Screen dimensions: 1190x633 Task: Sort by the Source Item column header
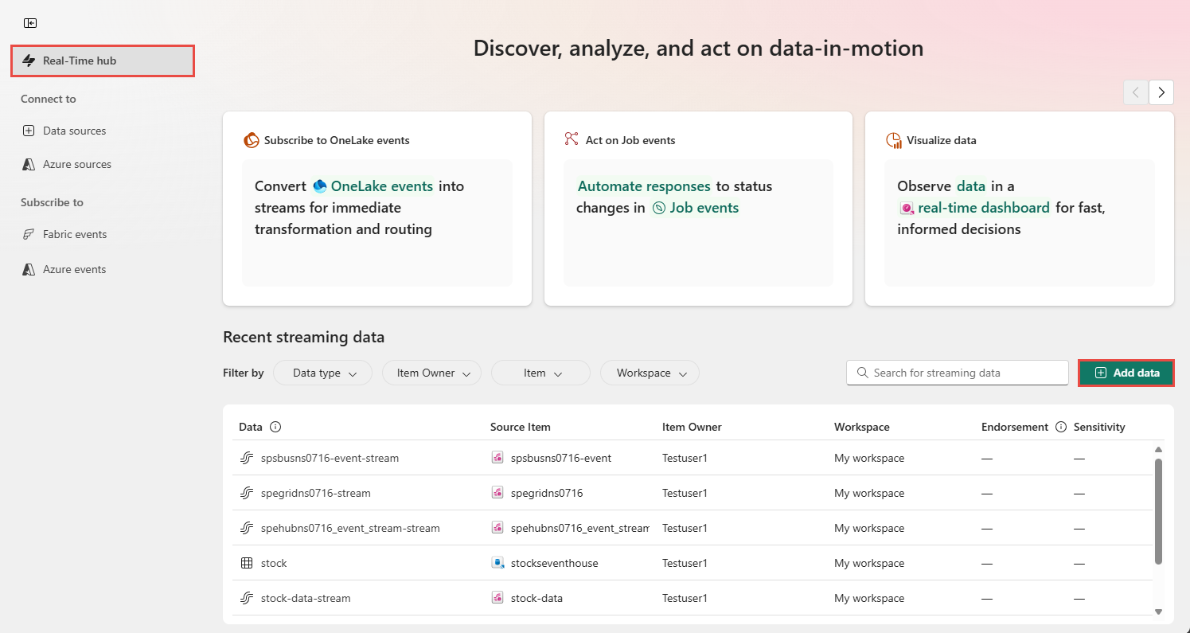coord(521,427)
